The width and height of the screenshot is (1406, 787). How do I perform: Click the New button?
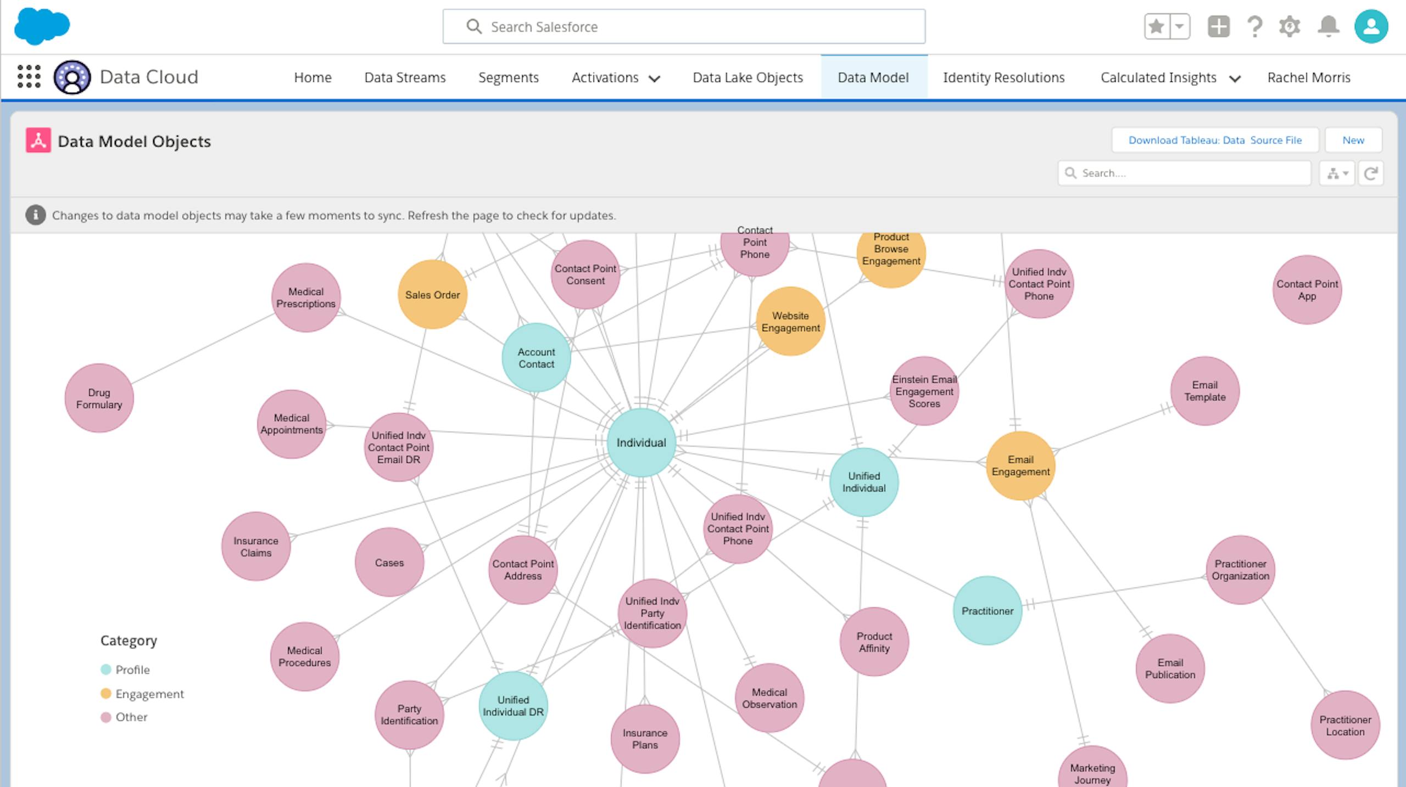(x=1353, y=140)
